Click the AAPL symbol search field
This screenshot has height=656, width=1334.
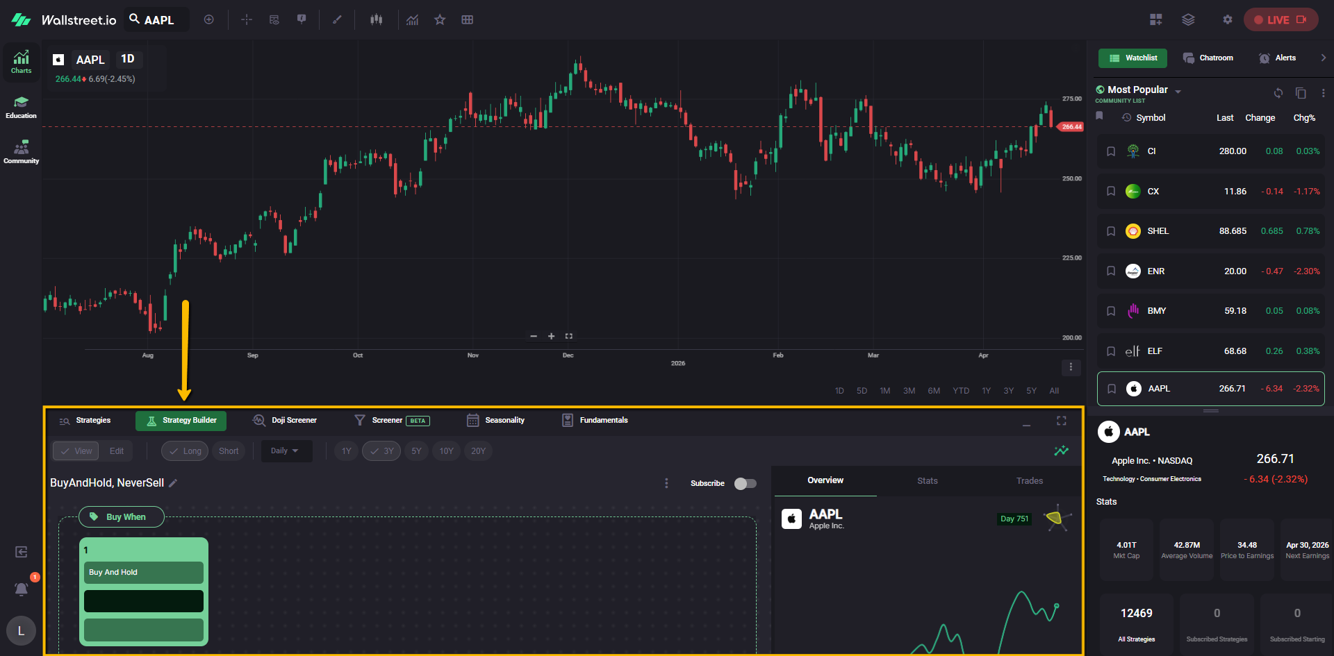pos(158,20)
